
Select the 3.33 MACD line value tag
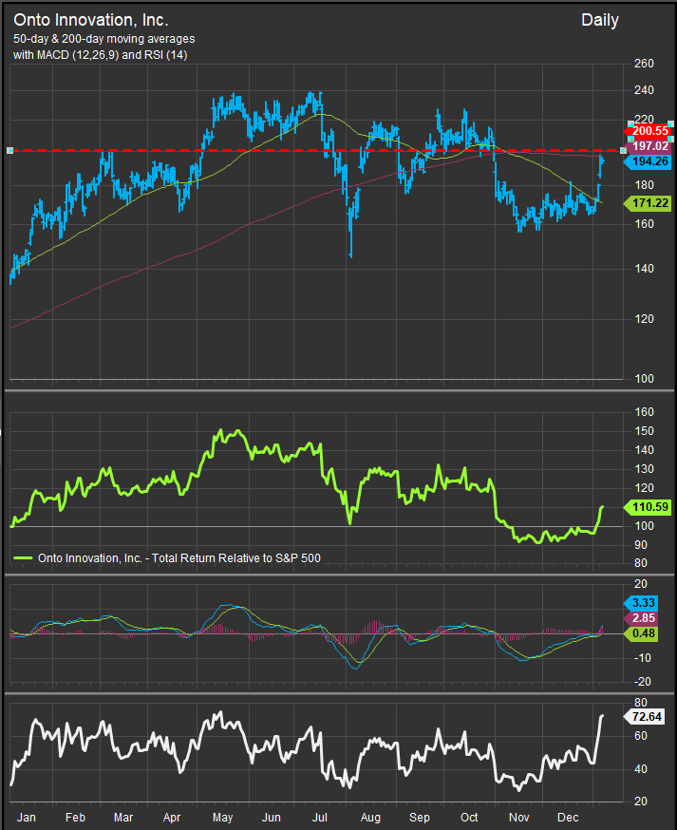(x=642, y=603)
